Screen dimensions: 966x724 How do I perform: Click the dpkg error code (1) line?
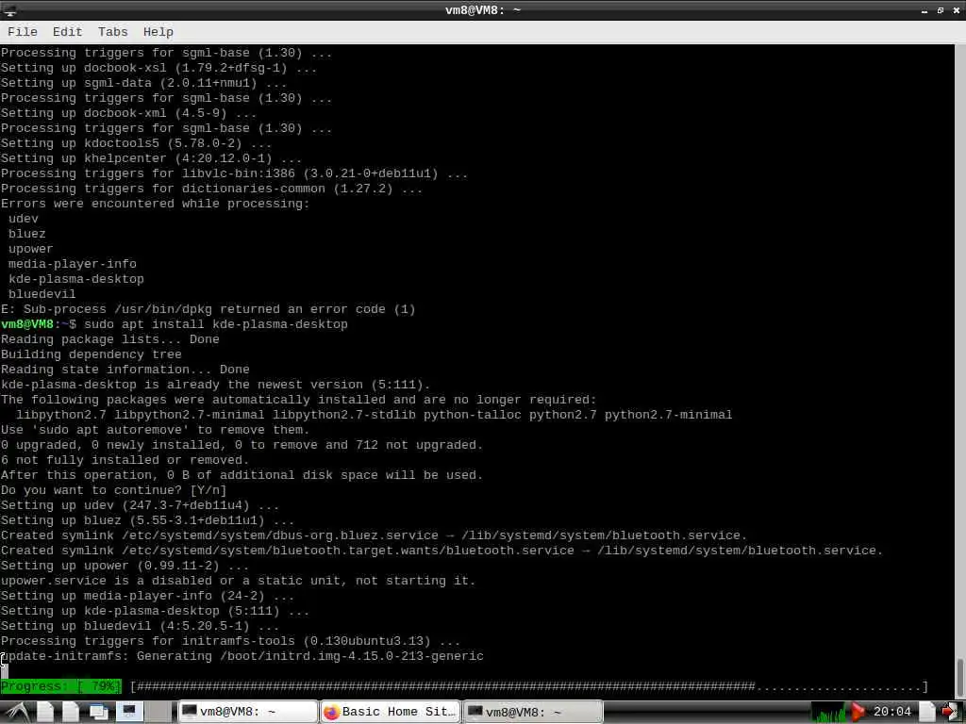click(208, 309)
